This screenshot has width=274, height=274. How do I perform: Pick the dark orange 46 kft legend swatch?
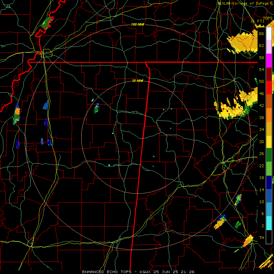pyautogui.click(x=269, y=101)
